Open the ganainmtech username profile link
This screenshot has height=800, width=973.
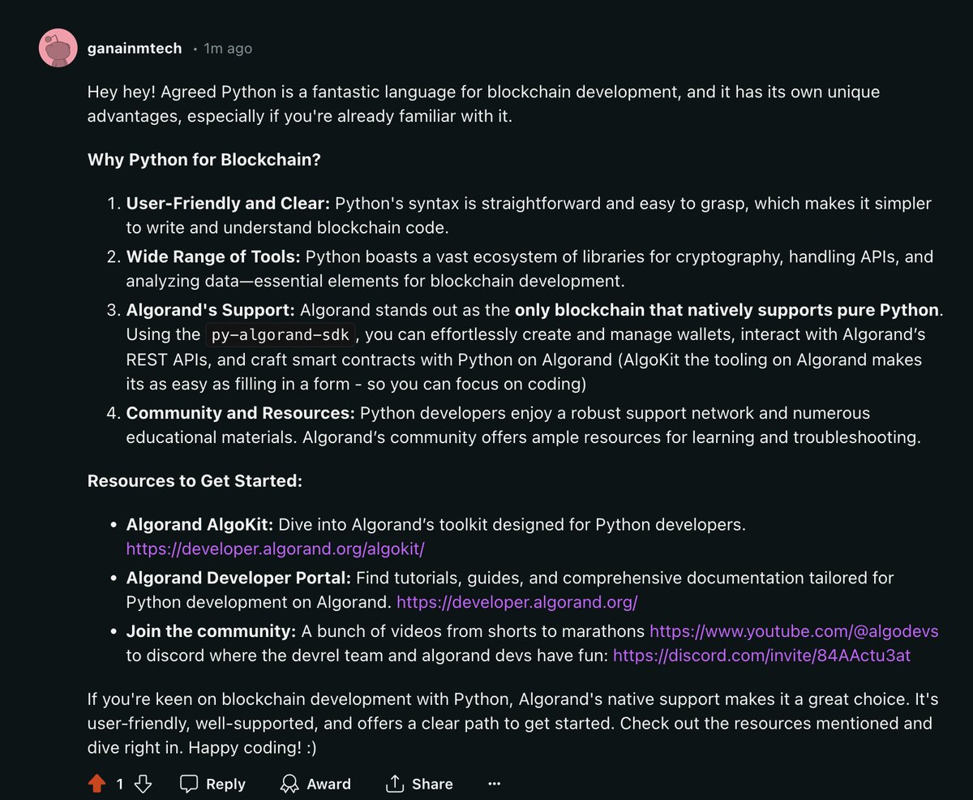tap(135, 49)
